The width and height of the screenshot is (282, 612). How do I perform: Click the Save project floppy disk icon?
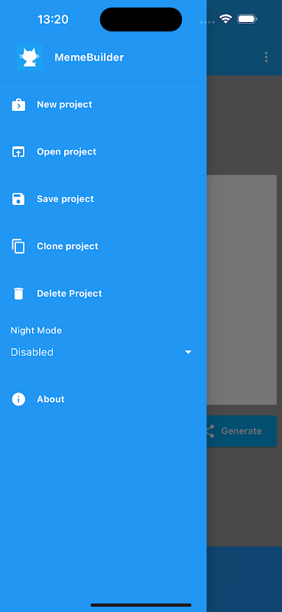click(x=18, y=199)
